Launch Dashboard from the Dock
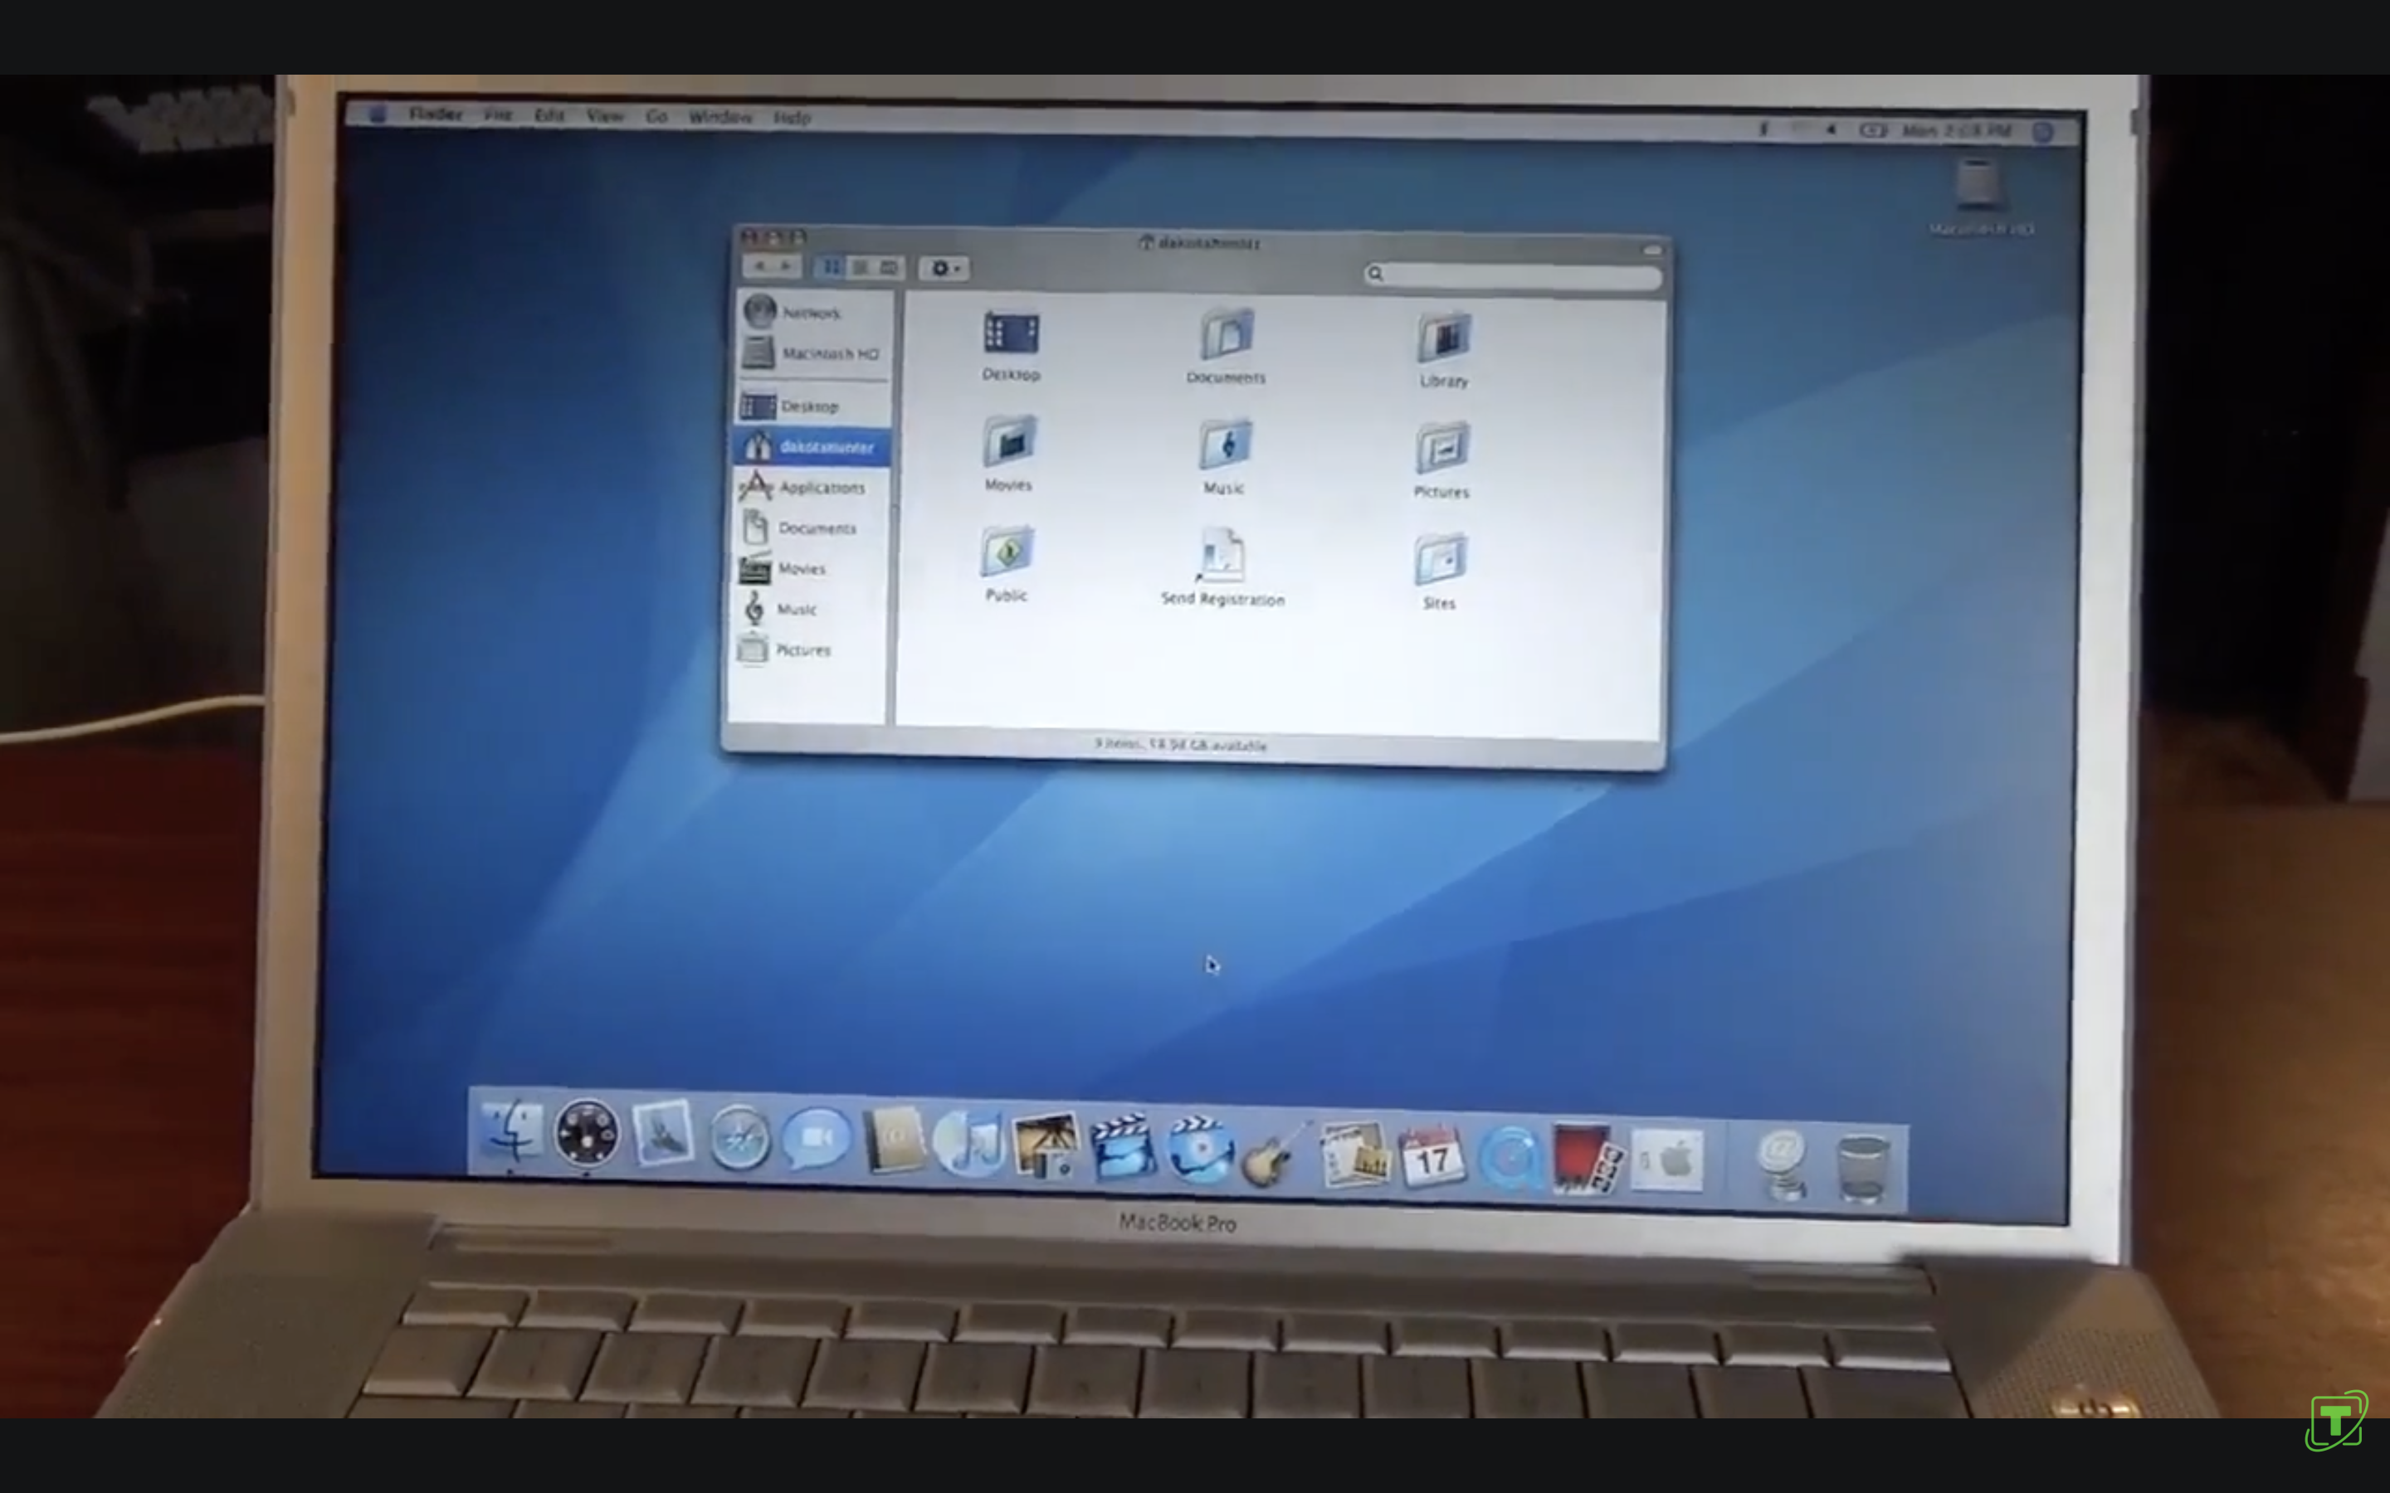2390x1493 pixels. (x=587, y=1132)
